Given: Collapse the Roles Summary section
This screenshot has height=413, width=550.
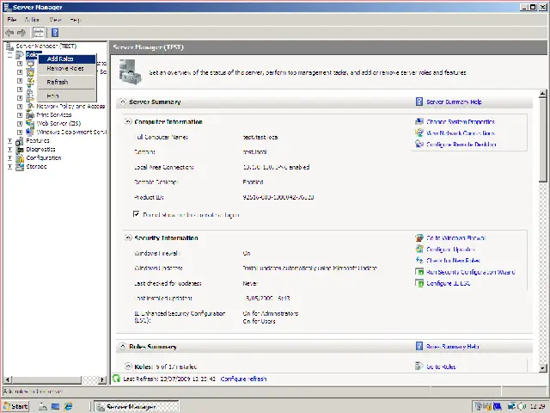Looking at the screenshot, I should click(x=122, y=347).
